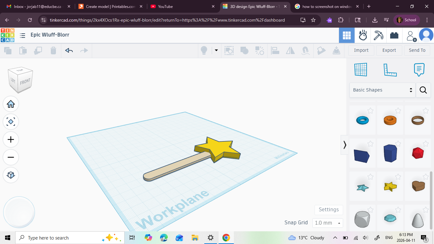Invite people with the add-person icon
The height and width of the screenshot is (244, 434).
pyautogui.click(x=411, y=36)
